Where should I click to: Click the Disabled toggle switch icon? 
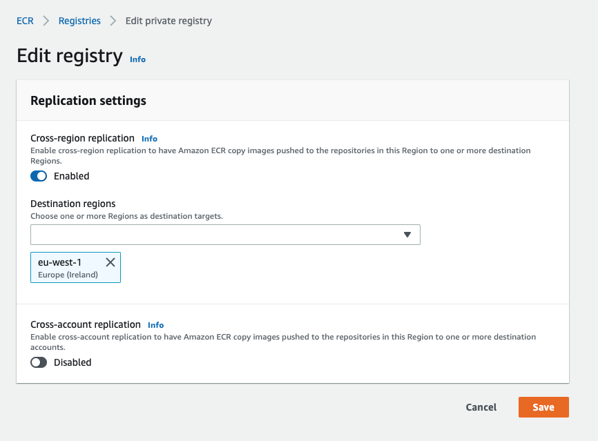[x=39, y=362]
